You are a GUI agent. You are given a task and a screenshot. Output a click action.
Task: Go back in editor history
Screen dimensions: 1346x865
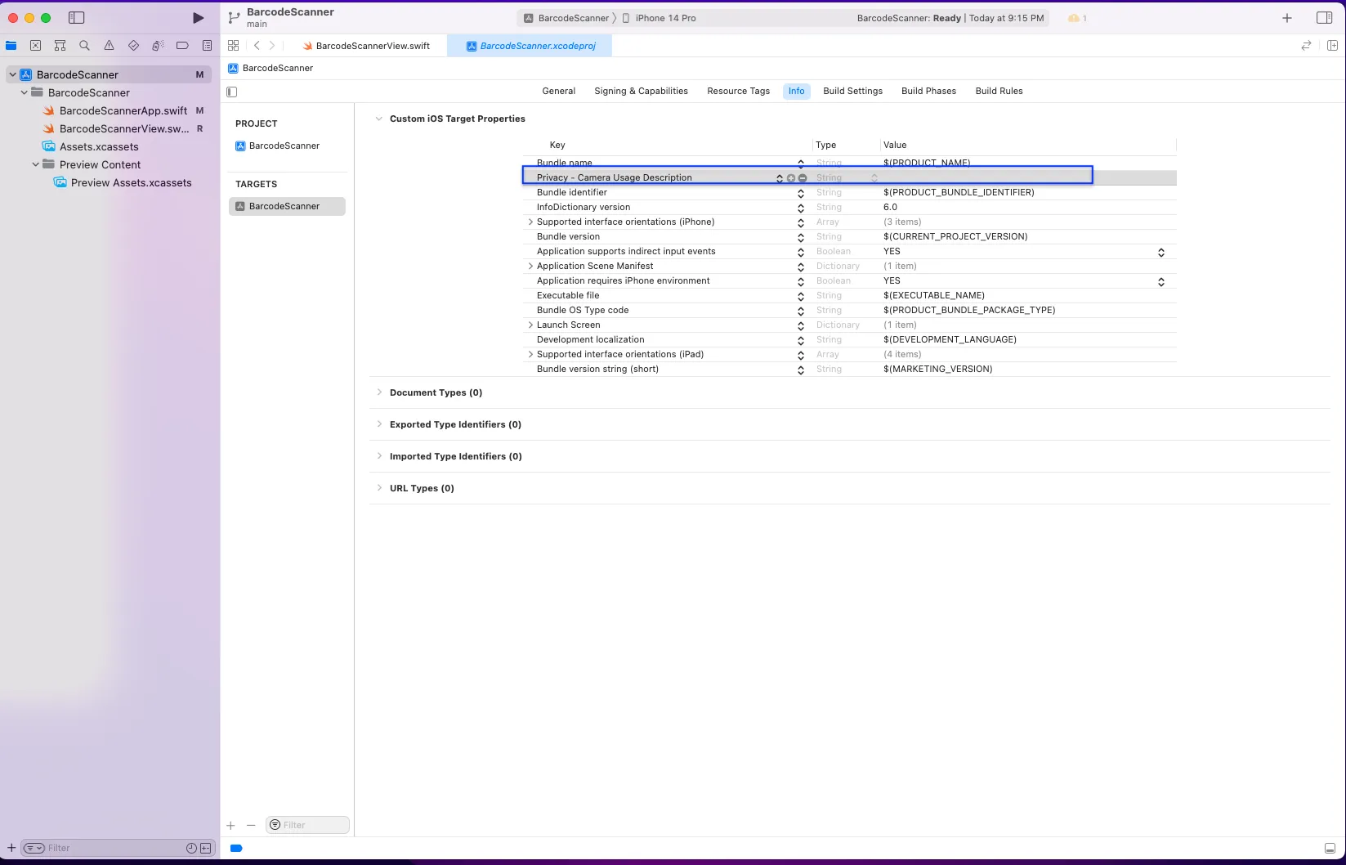pyautogui.click(x=257, y=46)
